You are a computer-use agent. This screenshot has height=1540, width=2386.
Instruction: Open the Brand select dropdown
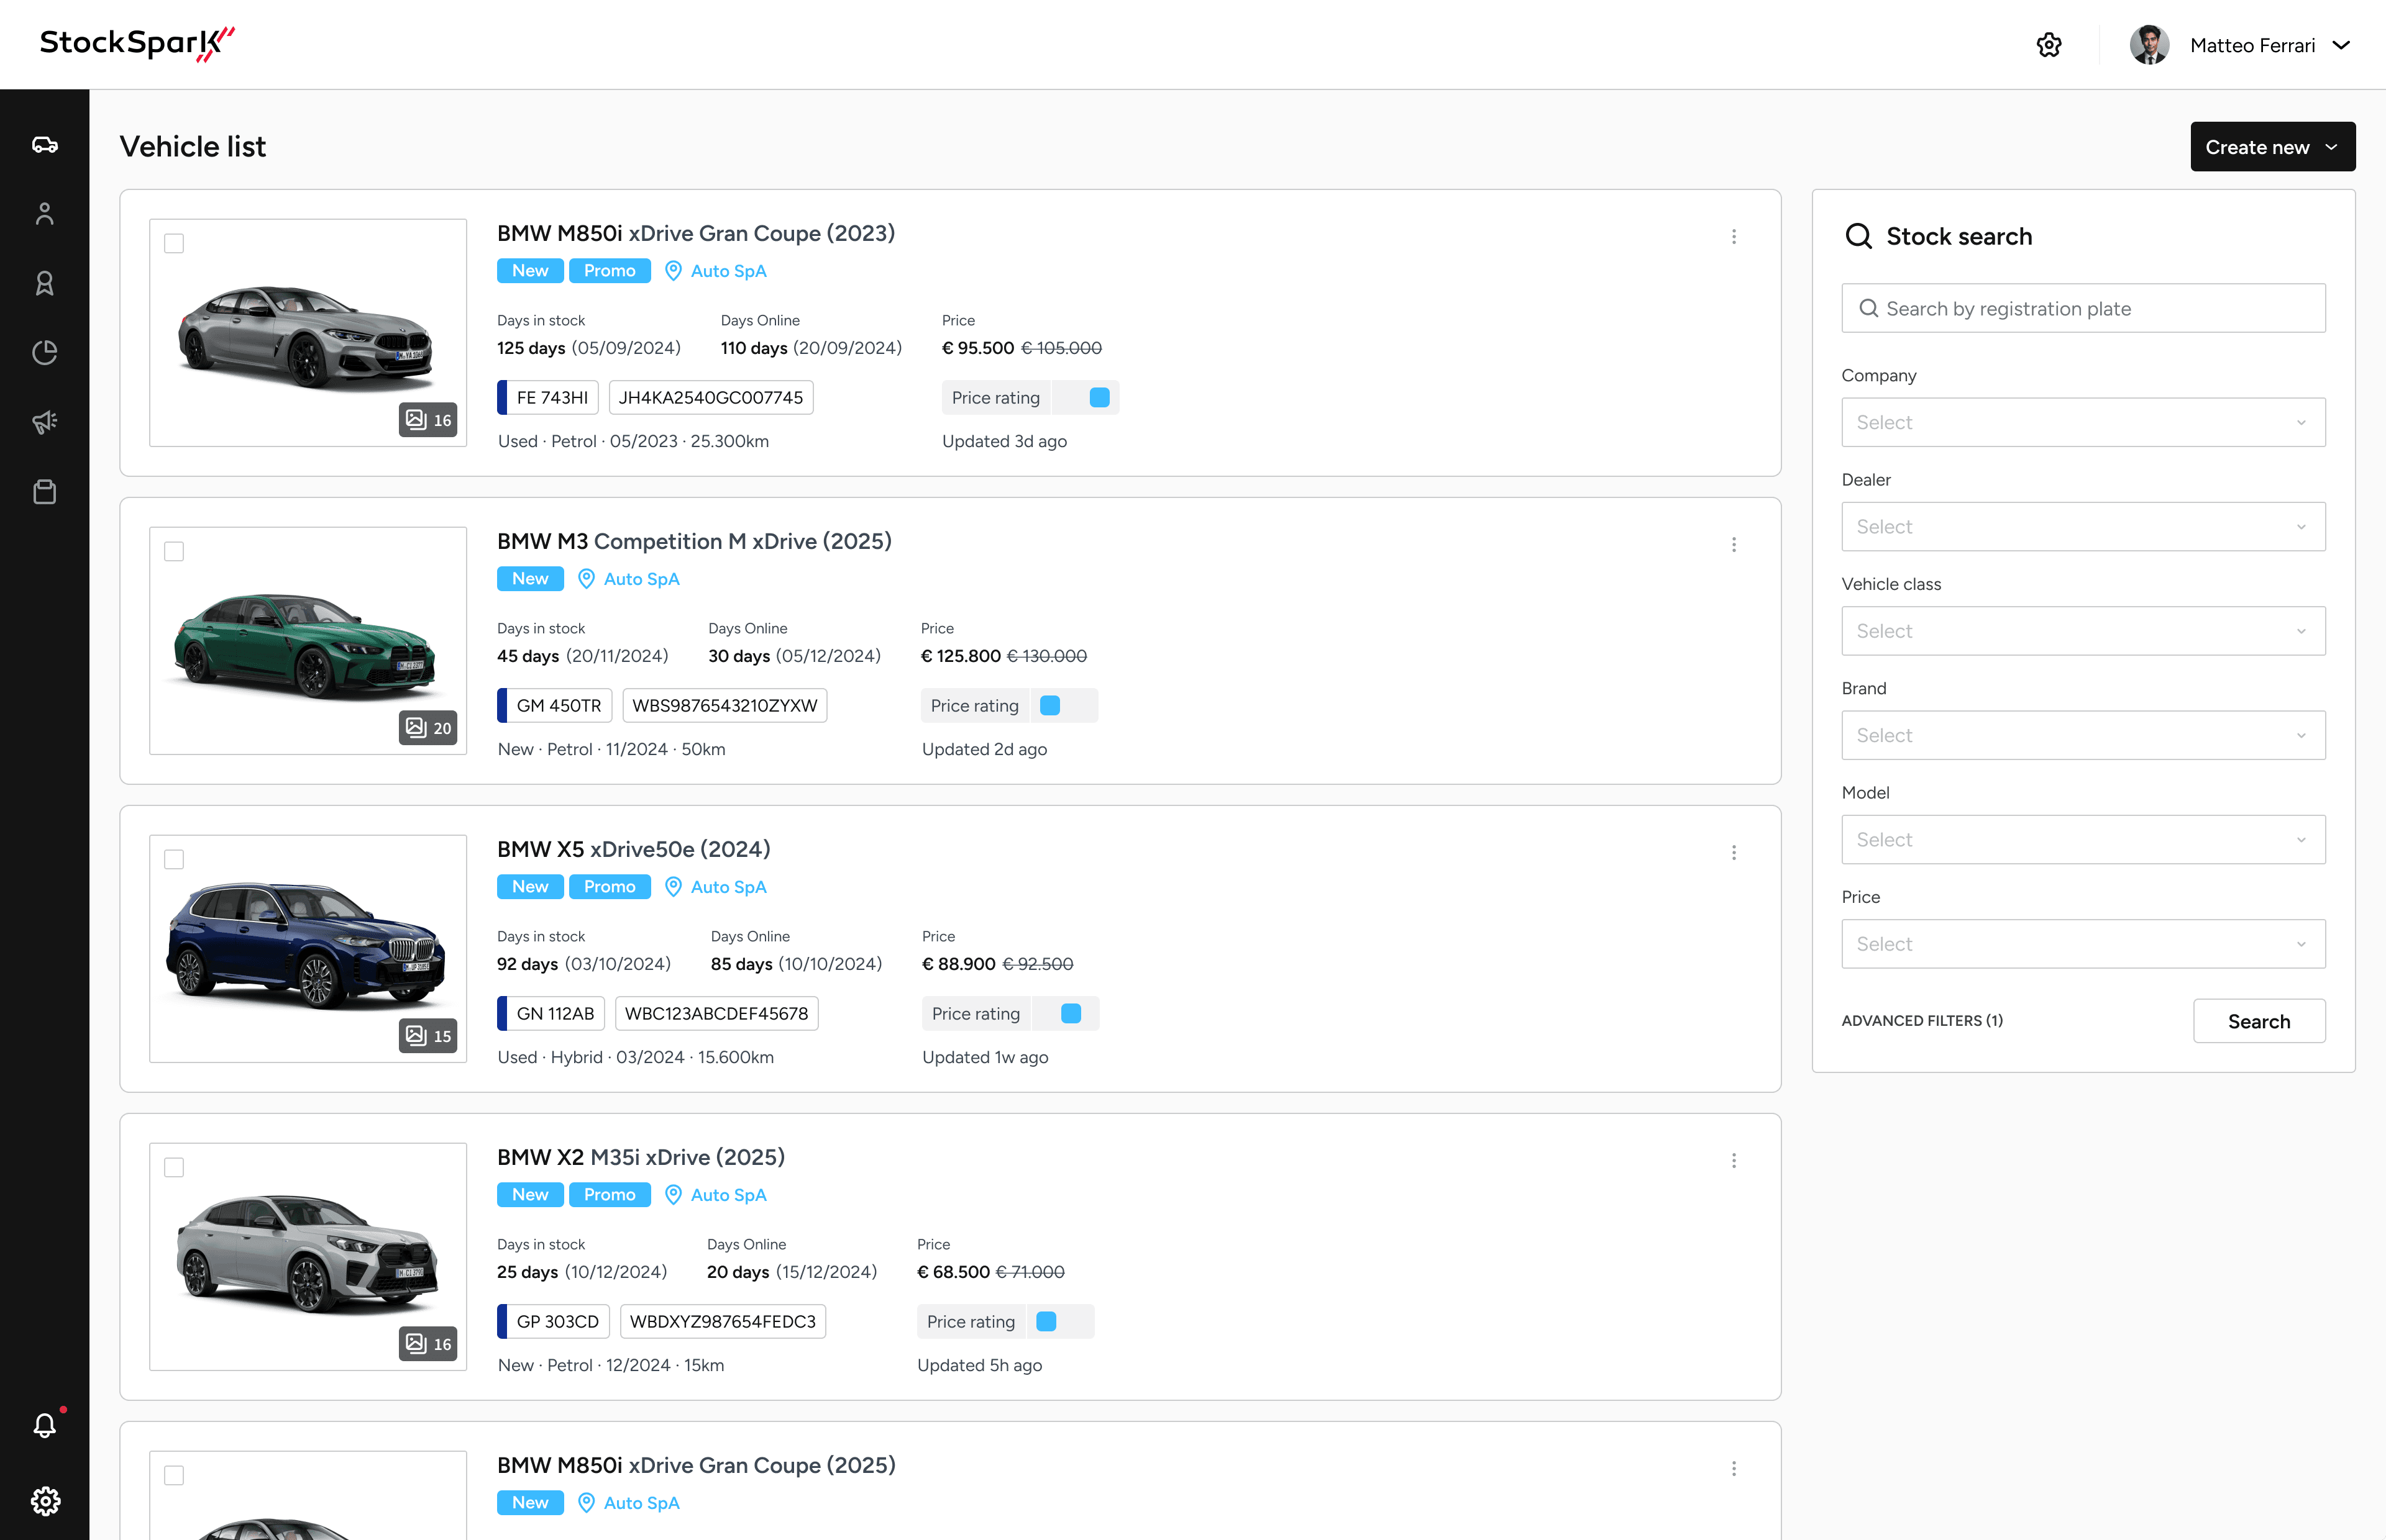[x=2082, y=735]
